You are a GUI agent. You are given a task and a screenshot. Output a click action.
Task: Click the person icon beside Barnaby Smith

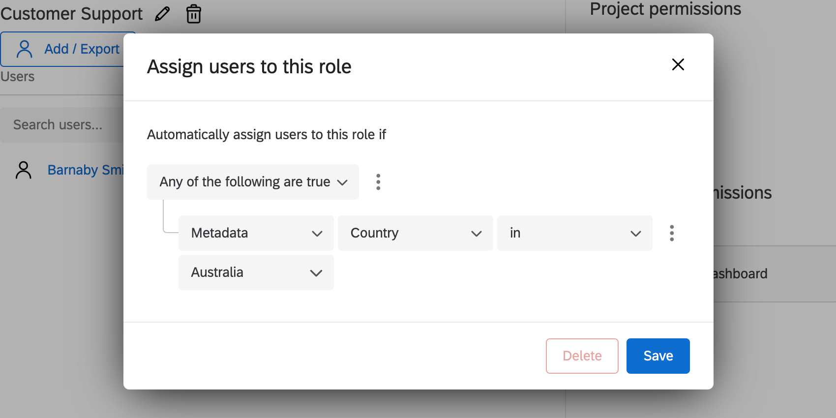point(24,170)
